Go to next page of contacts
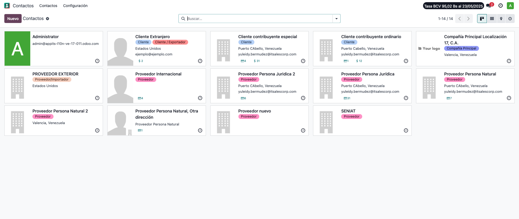Image resolution: width=519 pixels, height=219 pixels. click(468, 19)
